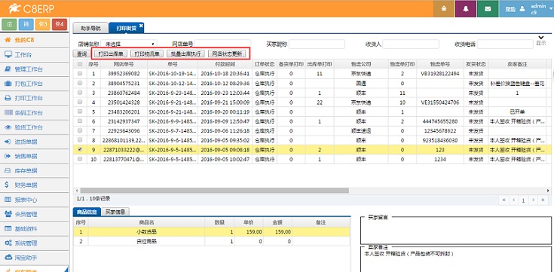Open the 店铺名称 shop dropdown
This screenshot has width=554, height=272.
coord(129,44)
